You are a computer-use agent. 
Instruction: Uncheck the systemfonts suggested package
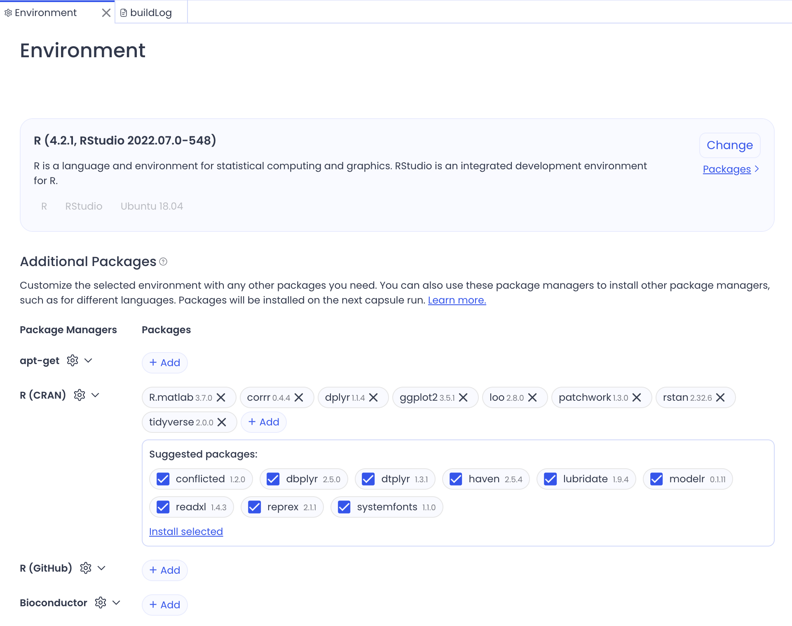click(x=344, y=507)
